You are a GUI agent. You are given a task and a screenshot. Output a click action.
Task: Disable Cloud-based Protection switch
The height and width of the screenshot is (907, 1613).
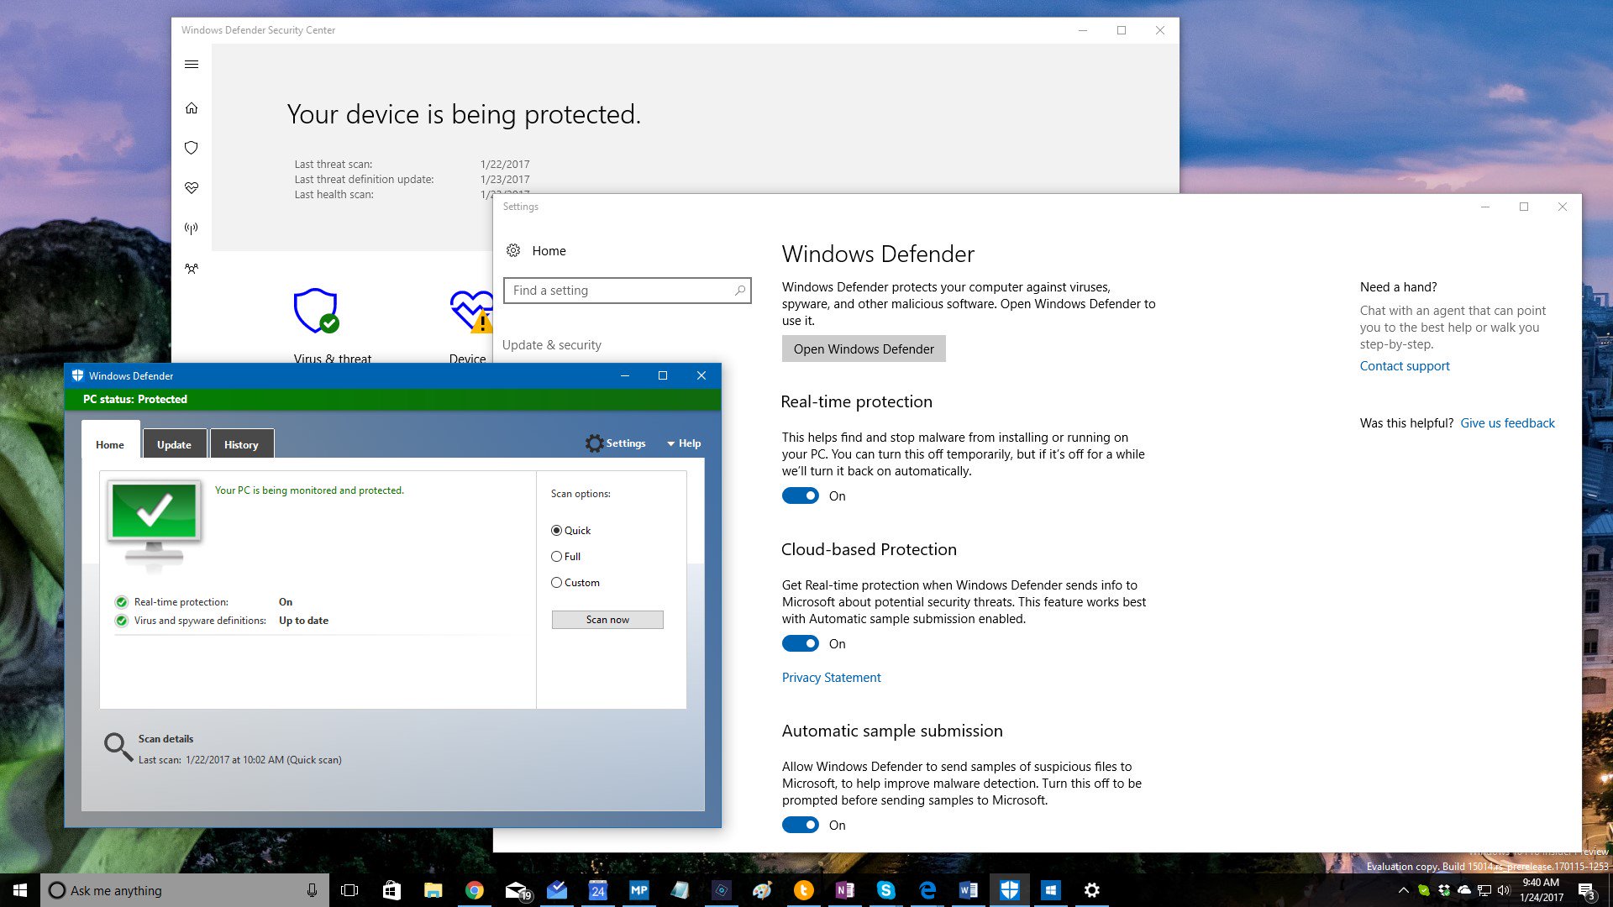[800, 644]
